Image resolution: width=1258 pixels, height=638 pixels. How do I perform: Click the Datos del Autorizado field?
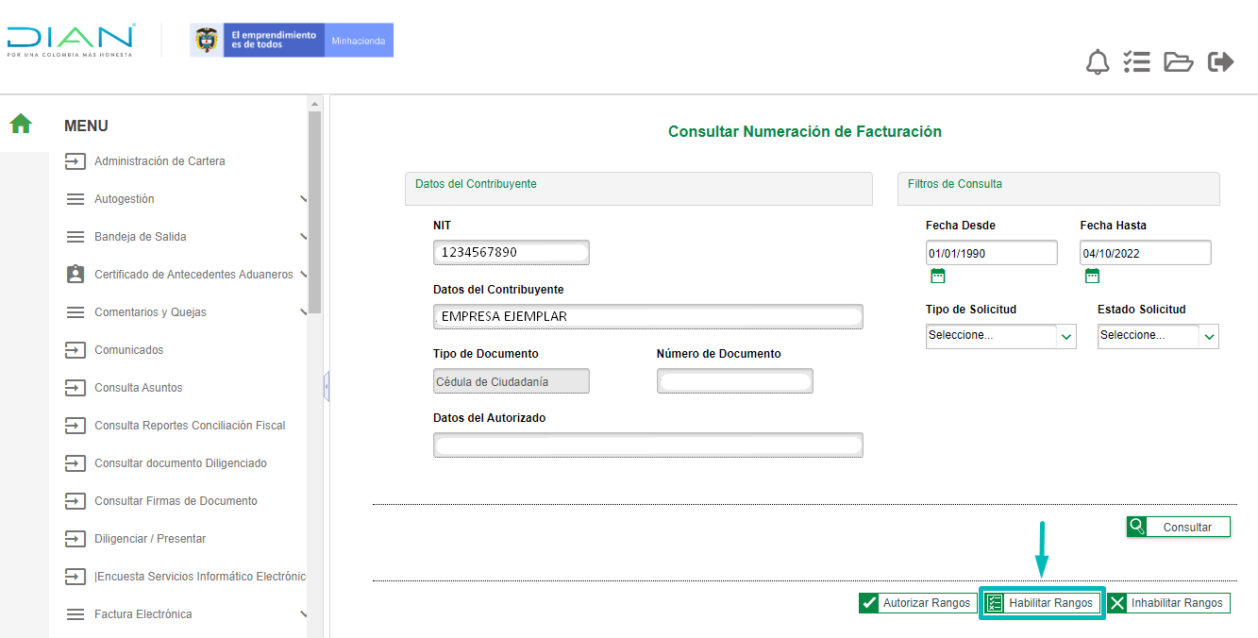tap(648, 445)
